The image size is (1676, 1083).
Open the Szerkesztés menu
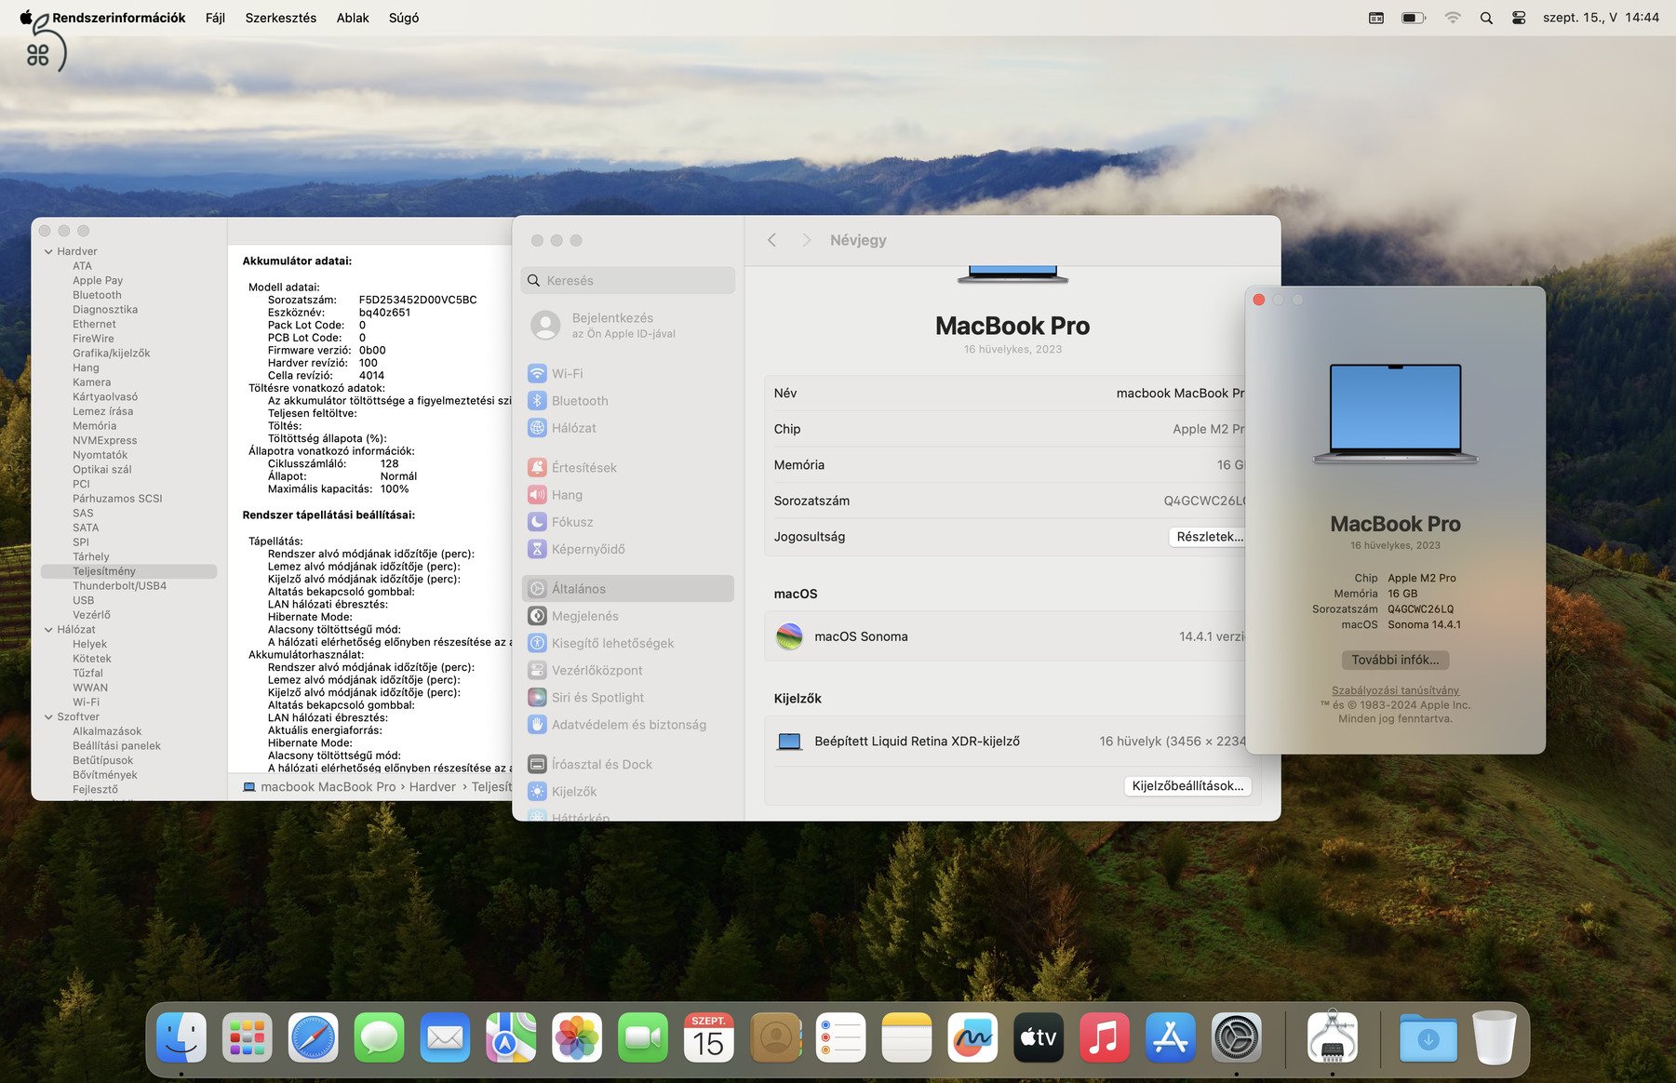coord(280,18)
